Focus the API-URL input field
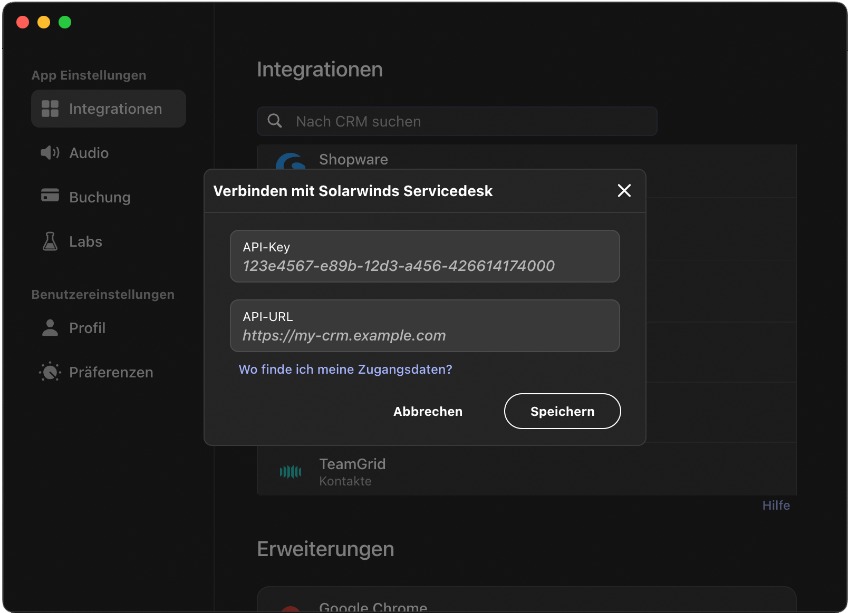This screenshot has width=849, height=613. coord(425,326)
